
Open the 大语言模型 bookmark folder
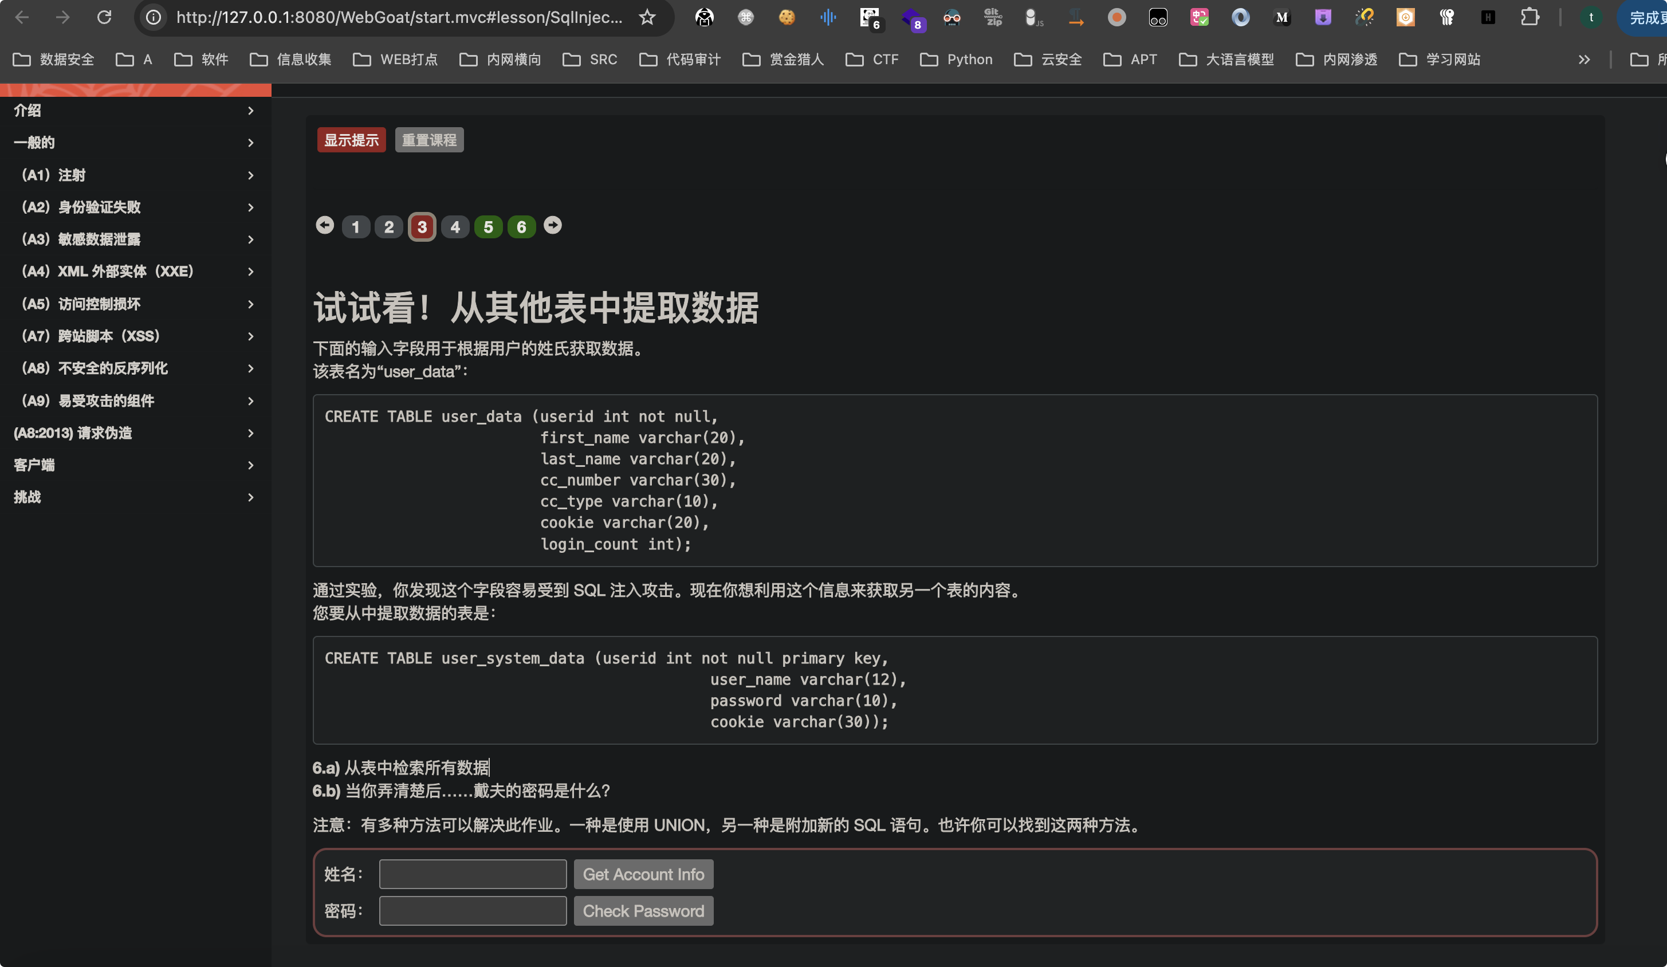pyautogui.click(x=1226, y=60)
